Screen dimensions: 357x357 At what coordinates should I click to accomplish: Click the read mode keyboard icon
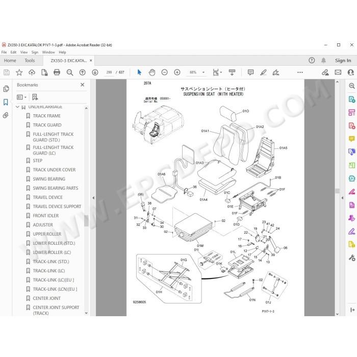click(x=232, y=72)
